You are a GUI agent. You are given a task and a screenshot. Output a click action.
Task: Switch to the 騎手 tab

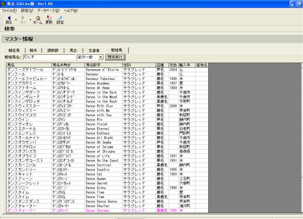tap(33, 50)
